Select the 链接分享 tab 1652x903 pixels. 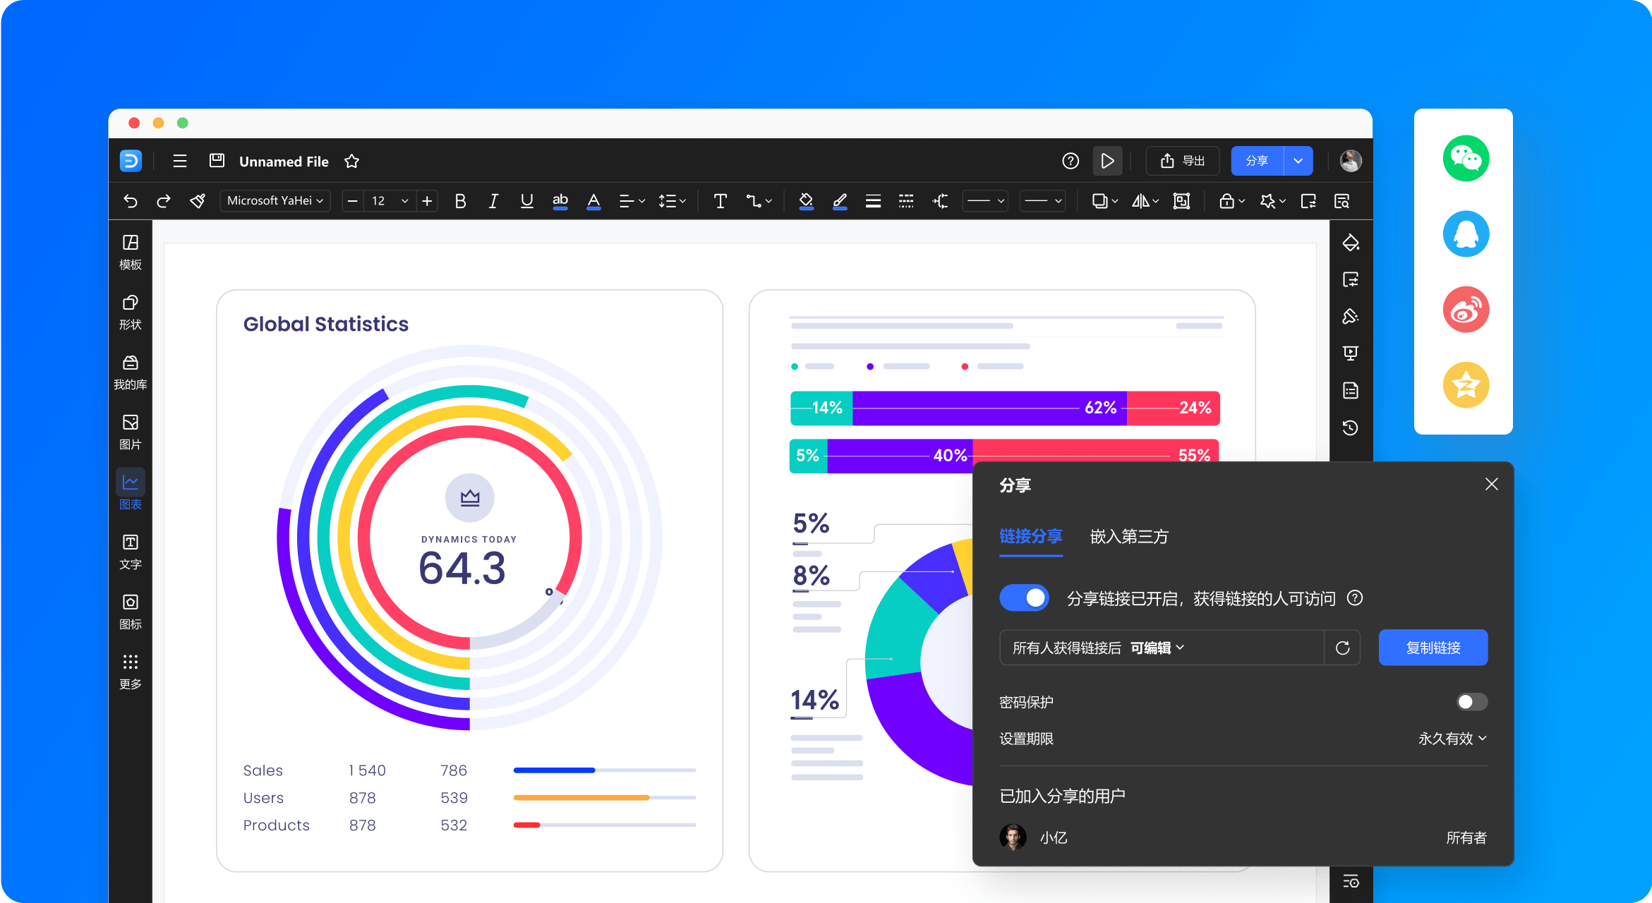point(1031,537)
